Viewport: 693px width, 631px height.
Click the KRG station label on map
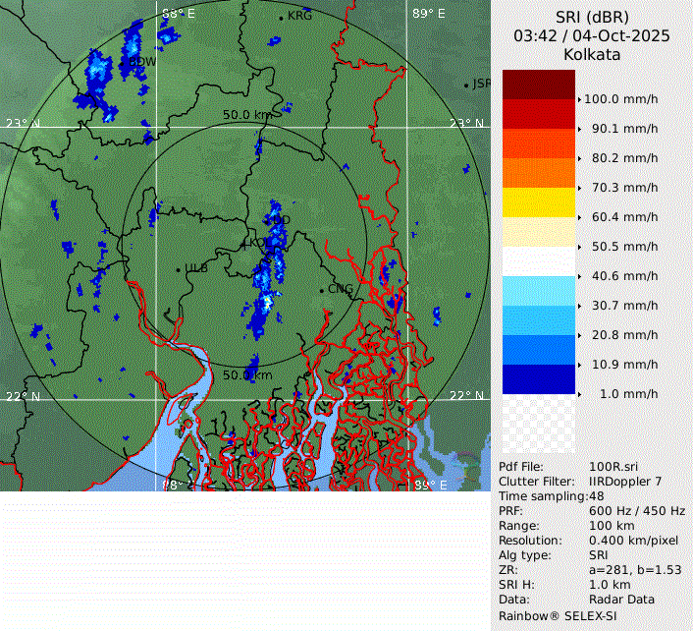click(298, 17)
